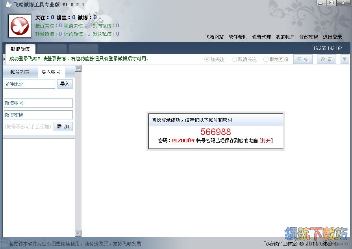The width and height of the screenshot is (352, 249).
Task: Click the 导入 button
Action: coord(65,84)
